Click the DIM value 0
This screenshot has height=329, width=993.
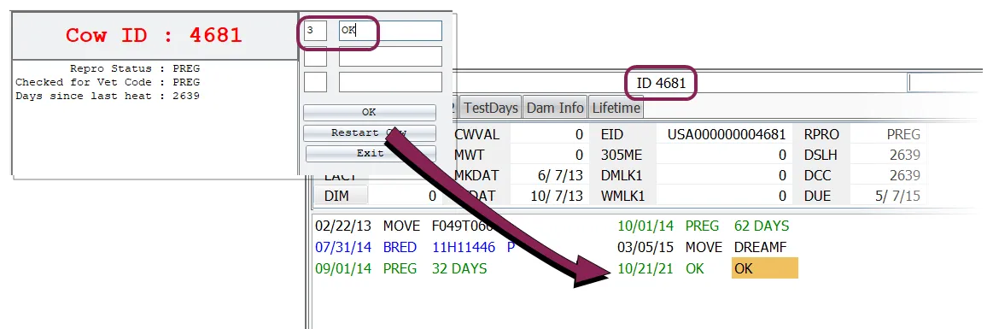click(433, 196)
